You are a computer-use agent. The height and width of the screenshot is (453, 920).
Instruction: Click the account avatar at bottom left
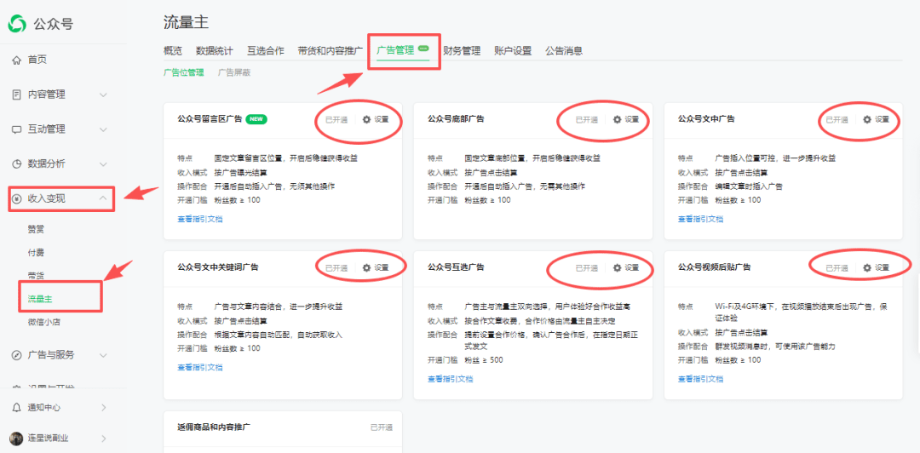[x=17, y=439]
